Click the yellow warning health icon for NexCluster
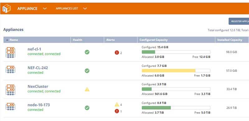249x121 pixels. [x=87, y=89]
